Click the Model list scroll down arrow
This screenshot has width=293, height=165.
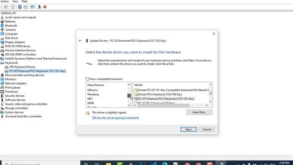click(x=211, y=101)
